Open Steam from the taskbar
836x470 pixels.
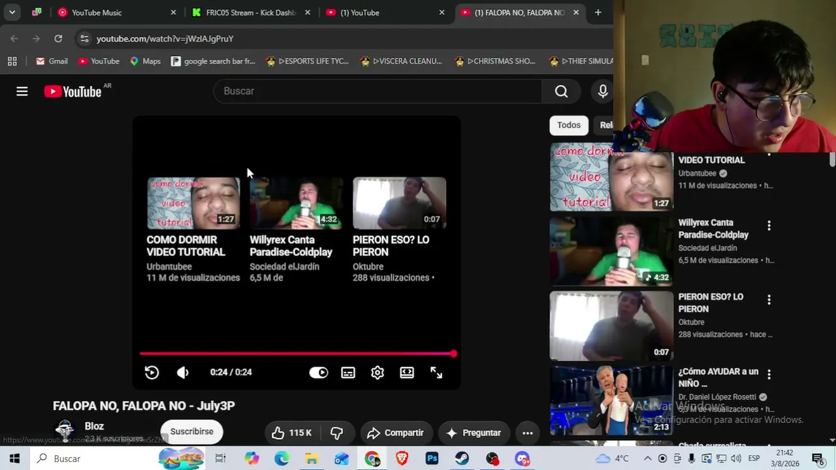462,459
